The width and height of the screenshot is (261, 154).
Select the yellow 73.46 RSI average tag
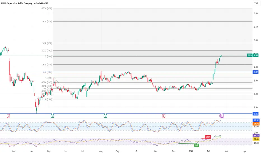pos(256,139)
